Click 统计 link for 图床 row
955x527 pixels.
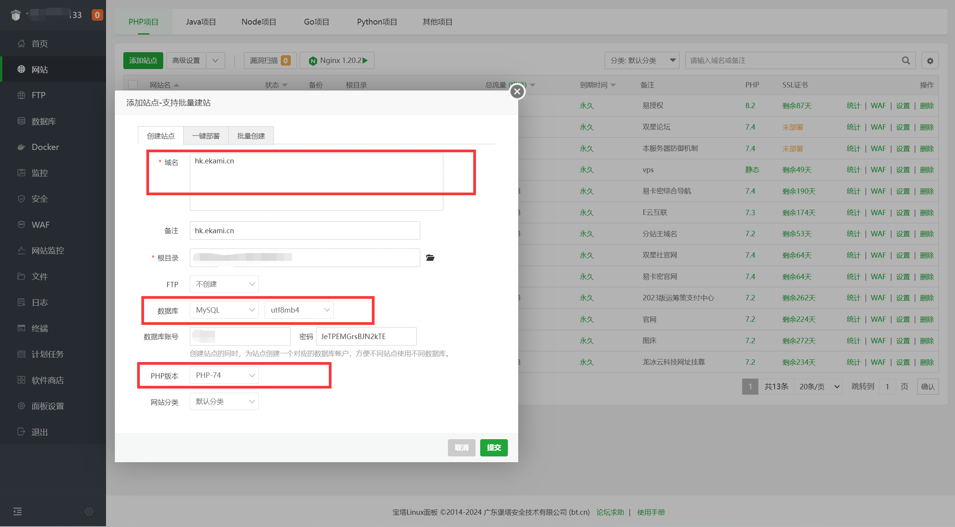(x=854, y=341)
